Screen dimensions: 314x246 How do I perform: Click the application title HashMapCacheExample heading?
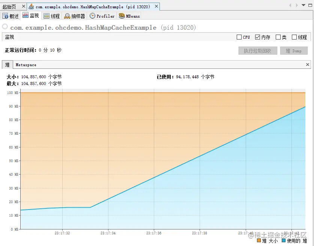click(103, 27)
